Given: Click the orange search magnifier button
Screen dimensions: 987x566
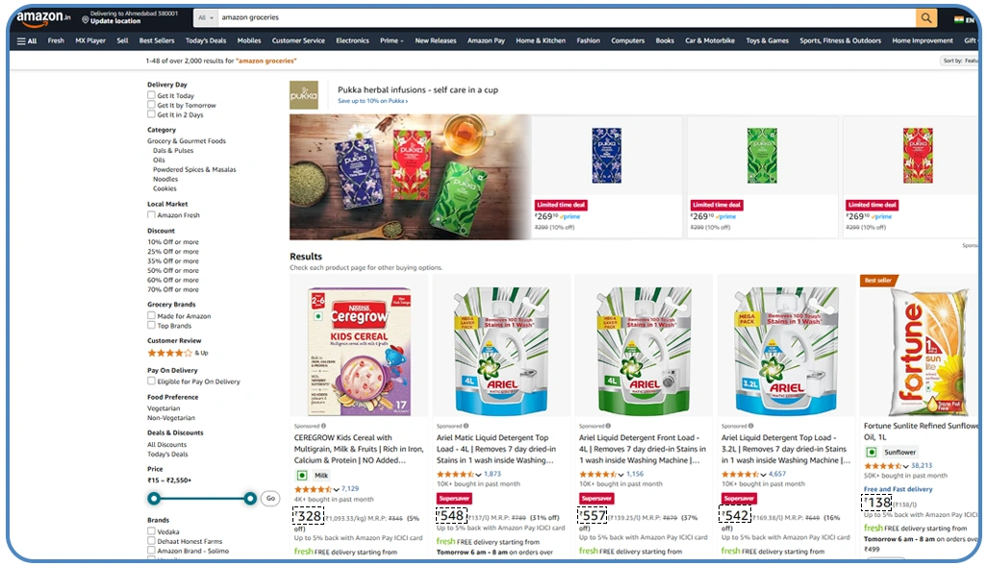Looking at the screenshot, I should point(926,17).
